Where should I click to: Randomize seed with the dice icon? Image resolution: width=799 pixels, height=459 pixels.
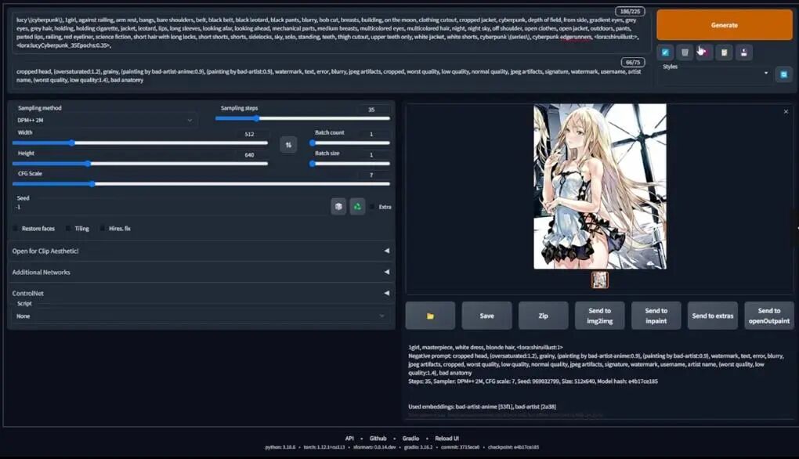[x=338, y=206]
